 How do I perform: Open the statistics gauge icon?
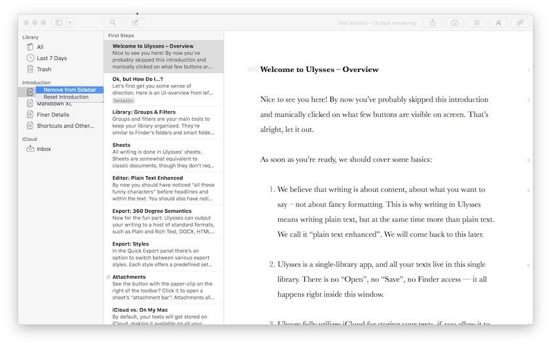(x=454, y=23)
